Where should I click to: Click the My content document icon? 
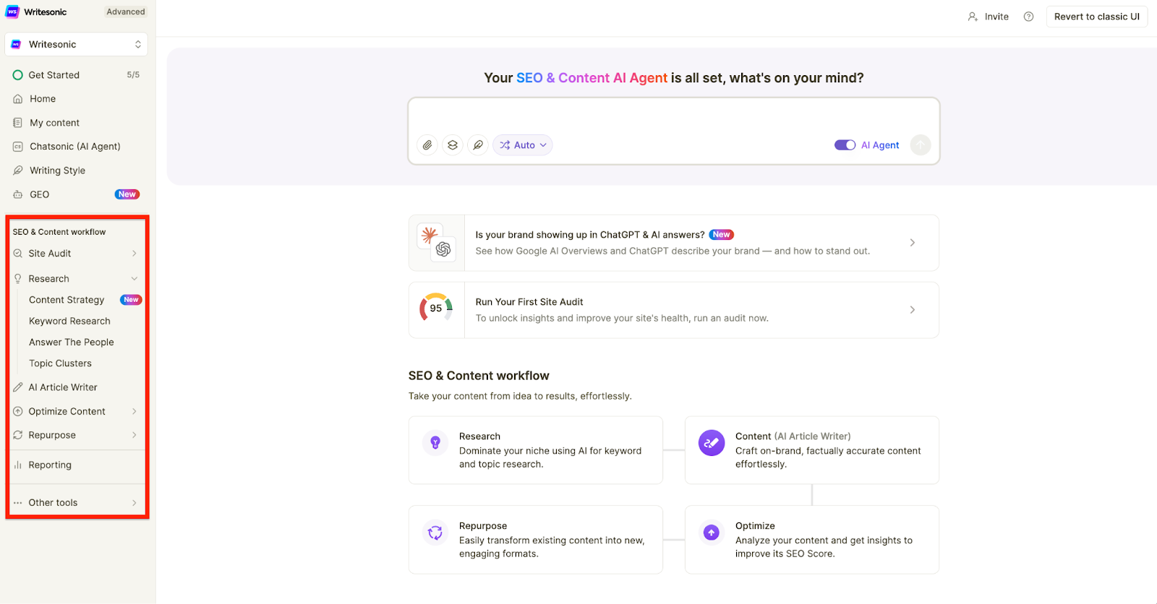click(x=18, y=123)
